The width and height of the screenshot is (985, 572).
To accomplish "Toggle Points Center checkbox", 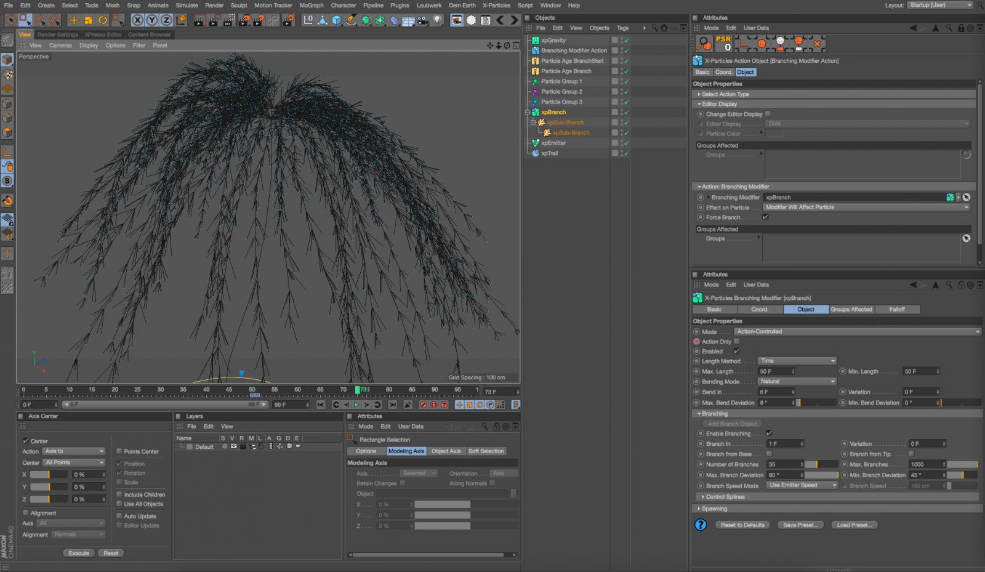I will (x=119, y=451).
